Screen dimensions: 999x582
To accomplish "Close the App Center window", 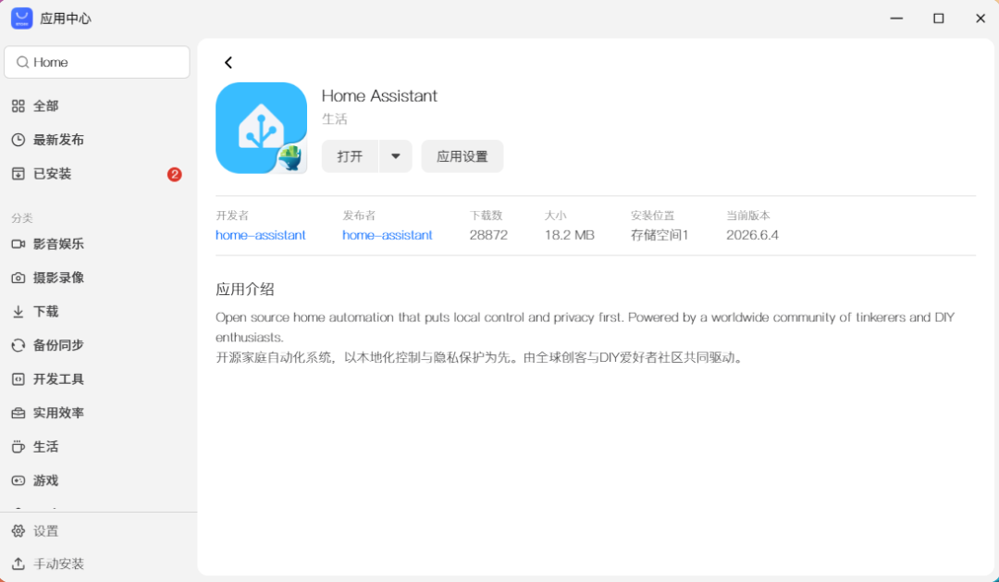I will (x=980, y=19).
